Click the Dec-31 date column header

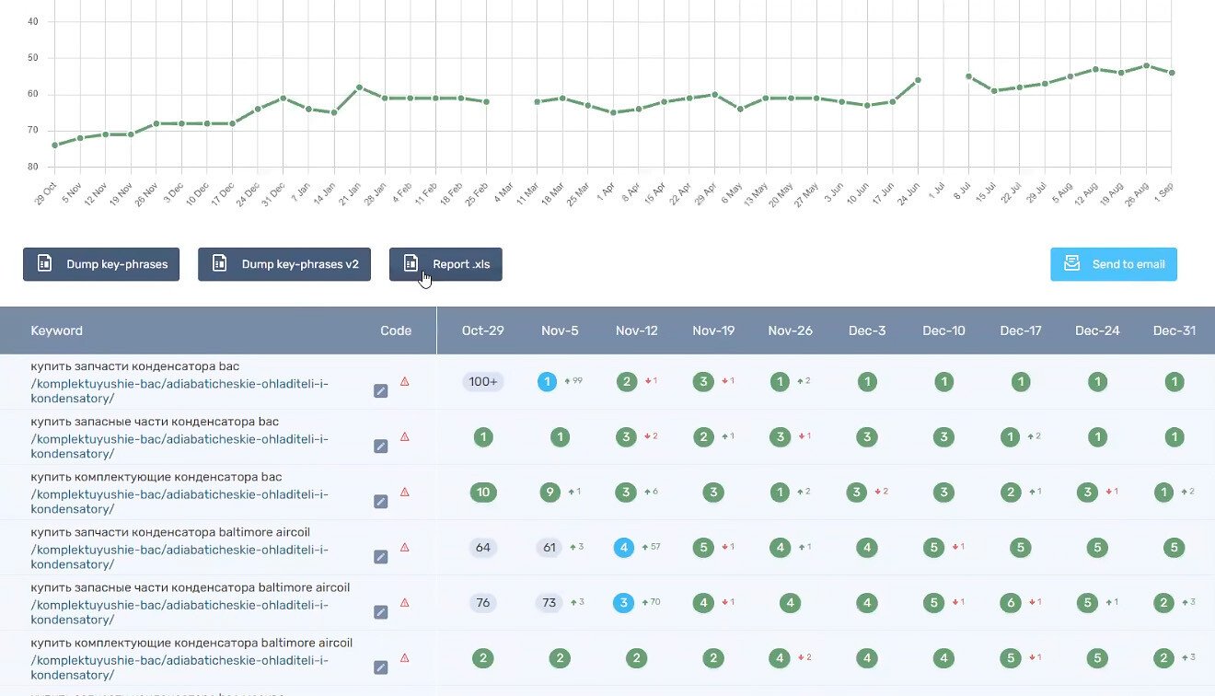pyautogui.click(x=1174, y=331)
